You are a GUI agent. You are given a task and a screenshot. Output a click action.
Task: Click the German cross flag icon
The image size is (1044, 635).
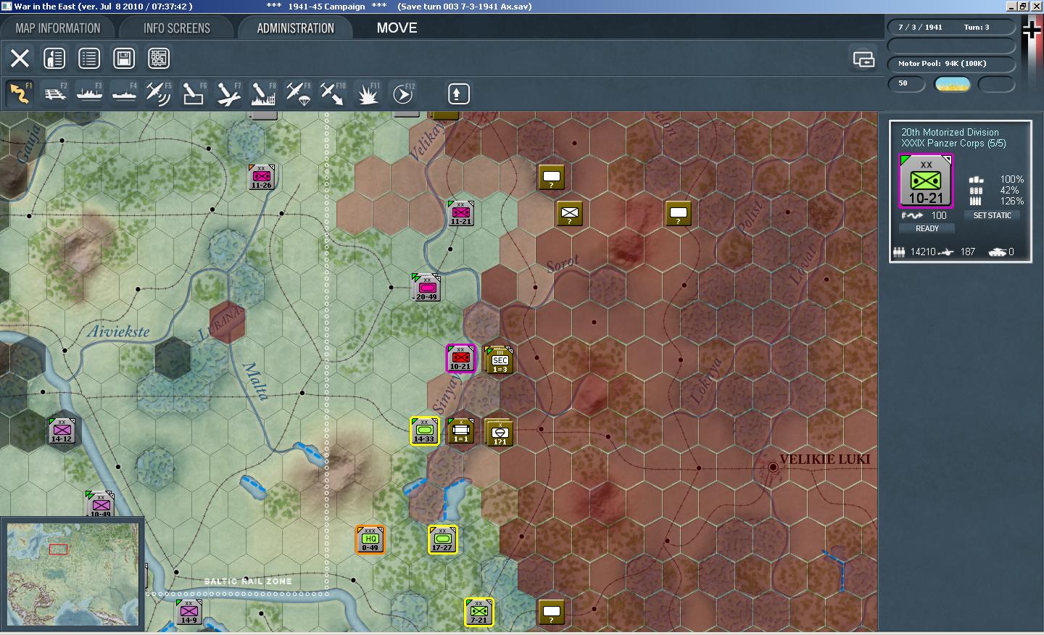(1032, 30)
